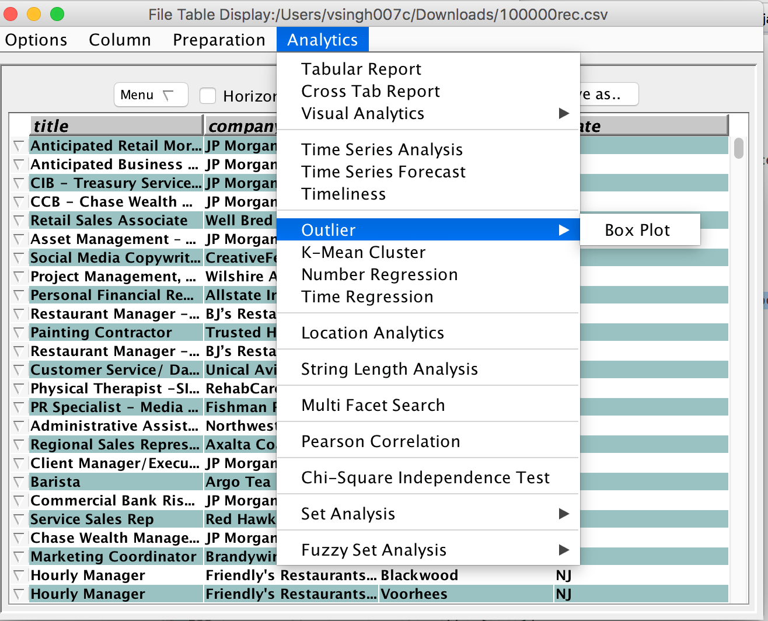Run Chi-Square Independence Test
The width and height of the screenshot is (768, 621).
[425, 477]
